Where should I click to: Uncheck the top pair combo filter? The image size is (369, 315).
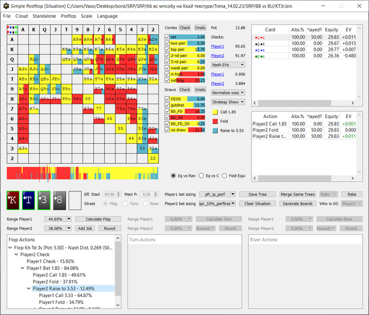pos(167,50)
